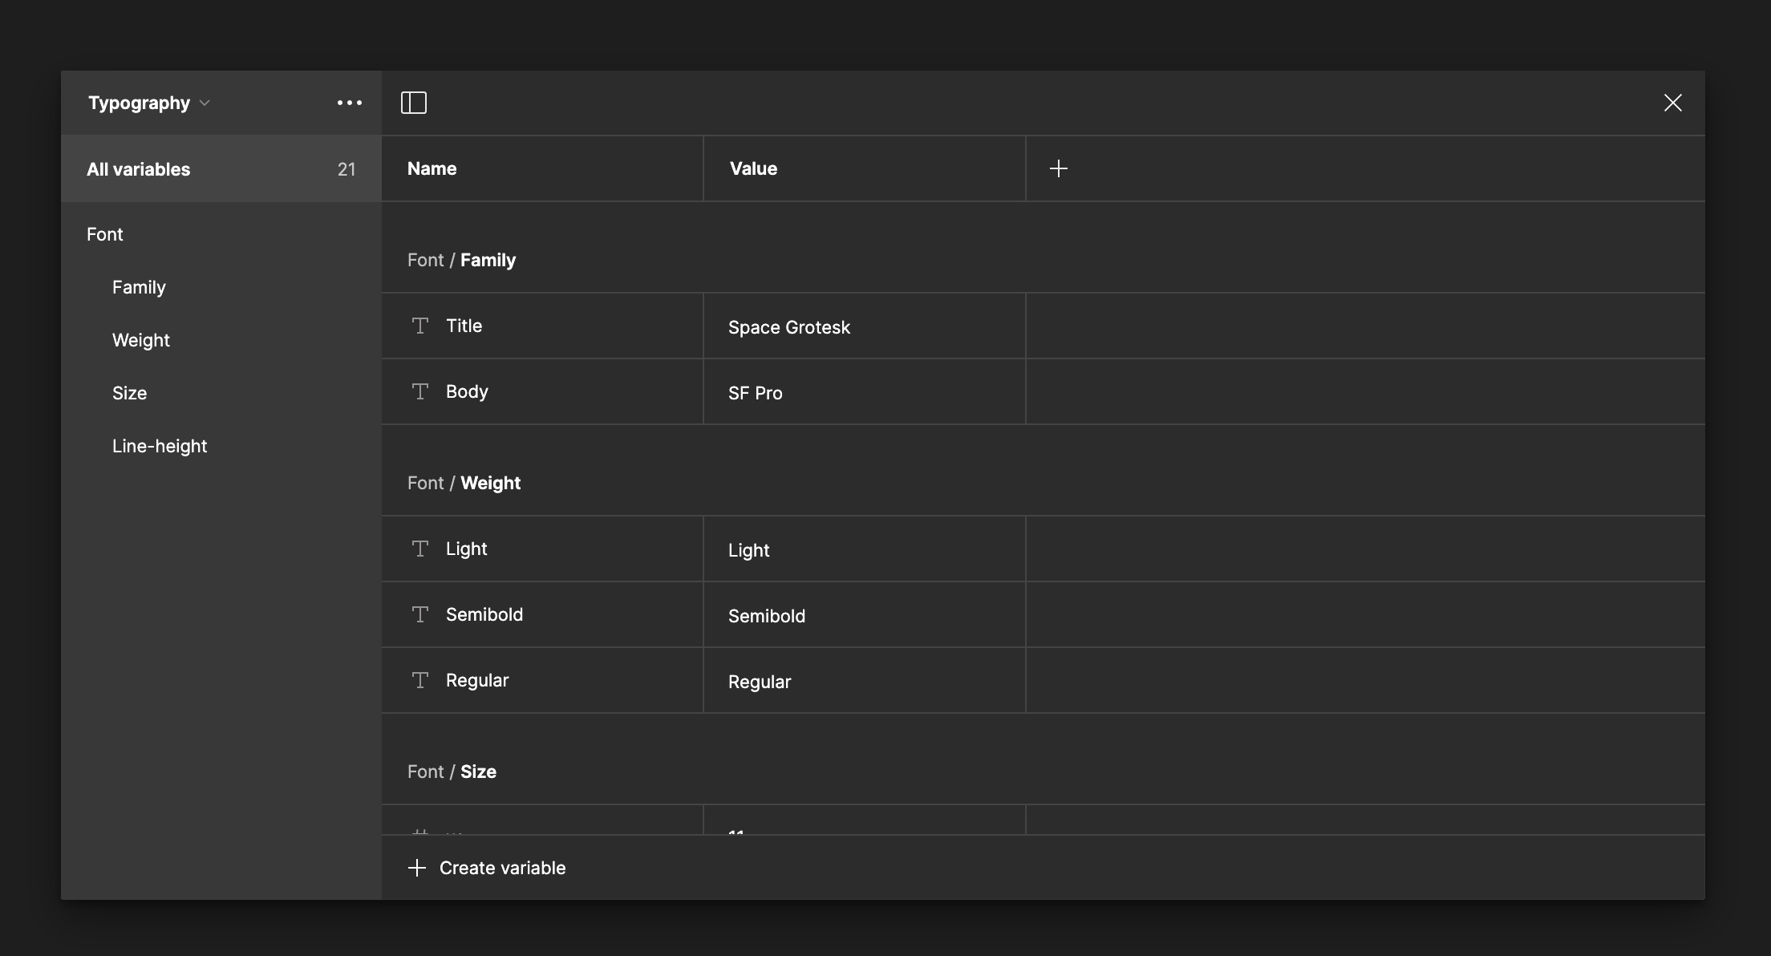Click the string type icon beside Semibold

pyautogui.click(x=420, y=614)
